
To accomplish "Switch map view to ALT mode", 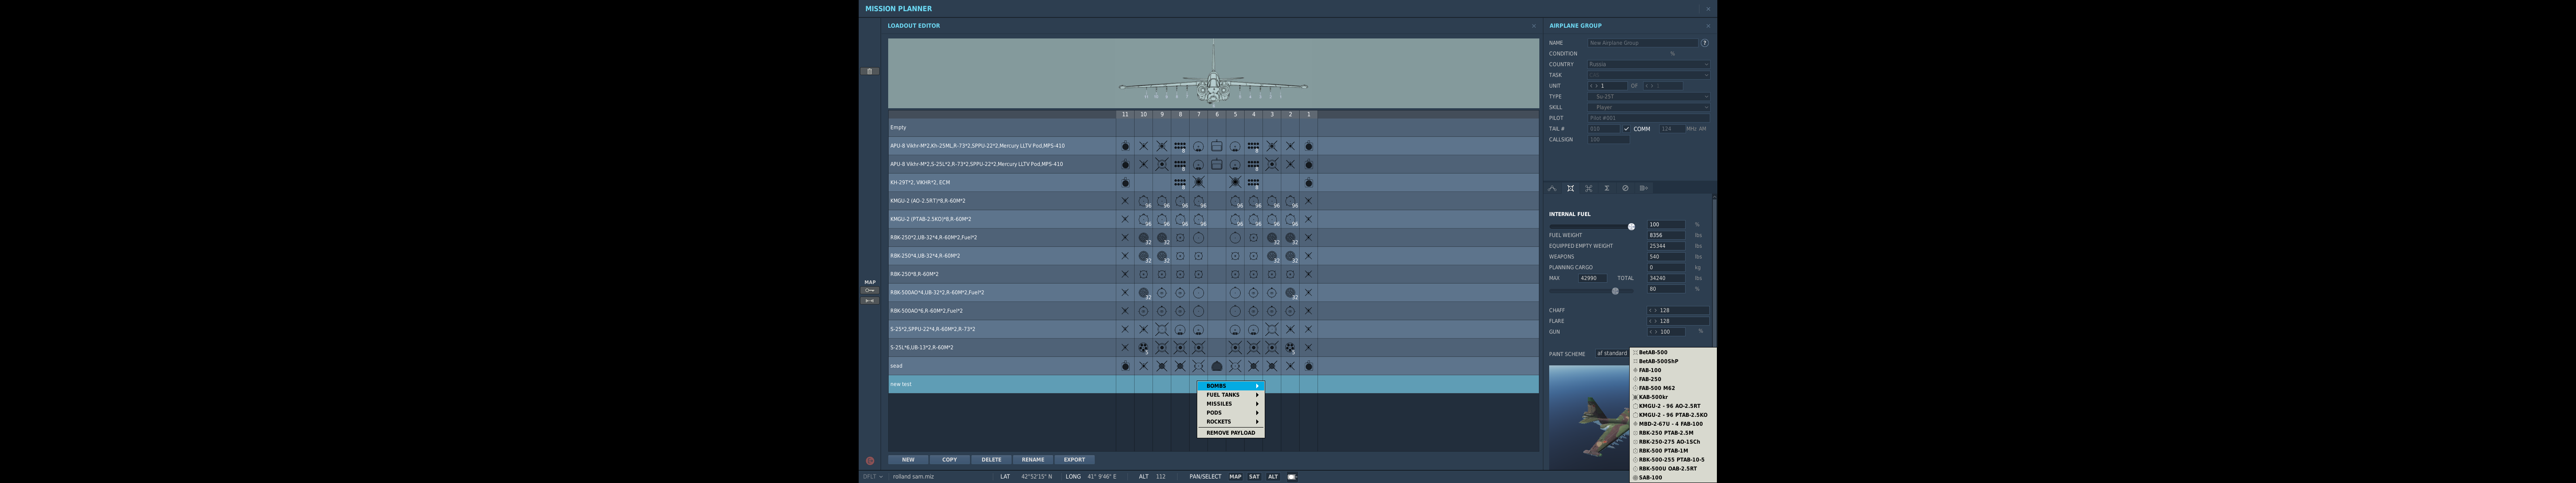I will click(1273, 477).
